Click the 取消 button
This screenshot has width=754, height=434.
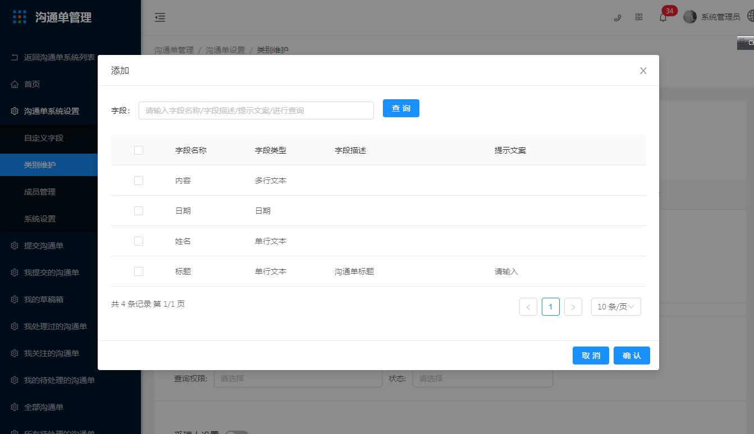coord(591,355)
